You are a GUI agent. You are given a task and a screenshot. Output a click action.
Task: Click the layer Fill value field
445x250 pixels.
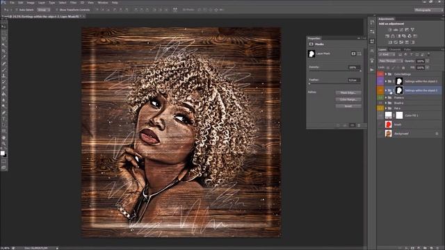pos(420,67)
